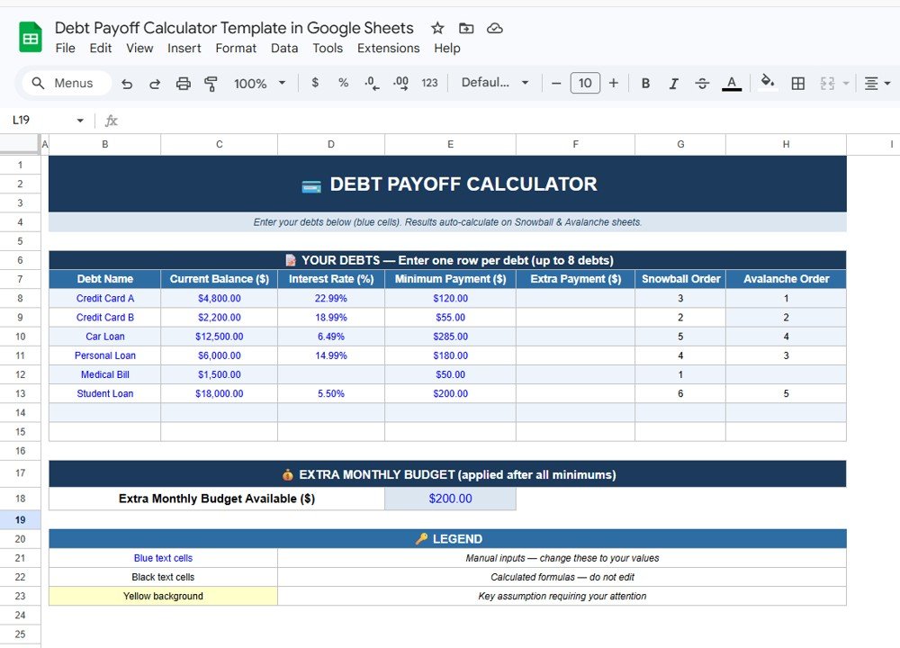The image size is (900, 648).
Task: Open the Extensions menu
Action: (388, 48)
